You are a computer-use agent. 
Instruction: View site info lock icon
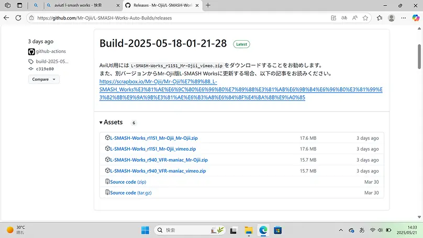(x=31, y=18)
